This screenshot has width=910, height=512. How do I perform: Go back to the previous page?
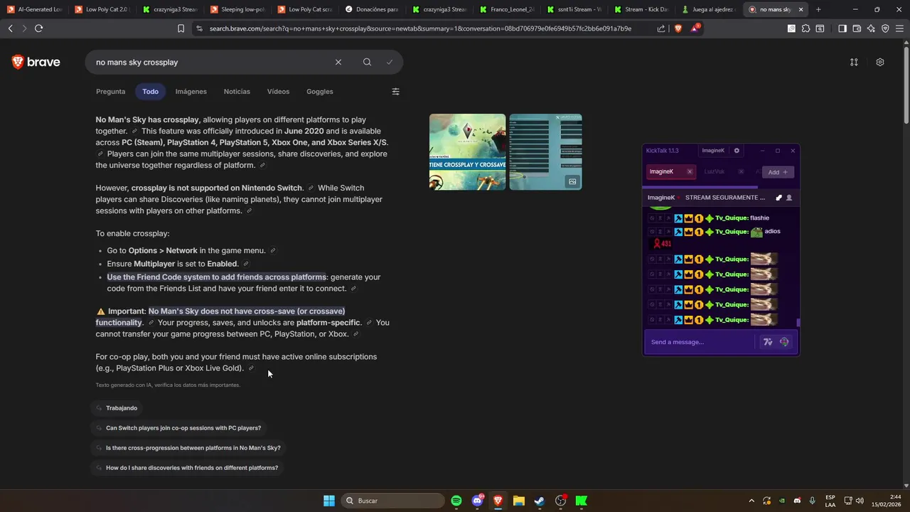[10, 28]
